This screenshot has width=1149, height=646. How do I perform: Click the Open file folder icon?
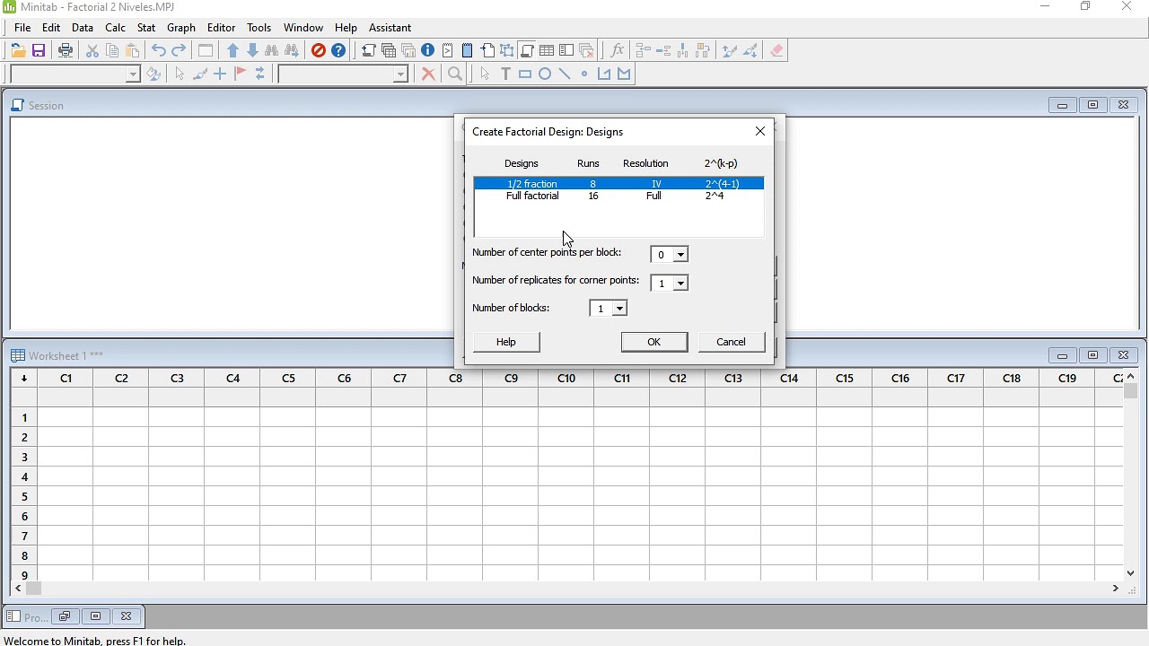(x=18, y=51)
